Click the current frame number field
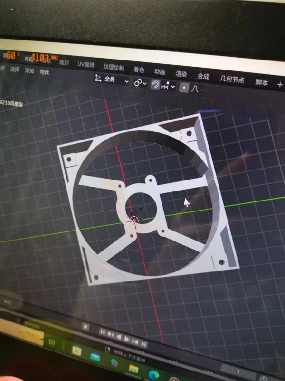Screen dimensions: 285x381 (x=238, y=372)
